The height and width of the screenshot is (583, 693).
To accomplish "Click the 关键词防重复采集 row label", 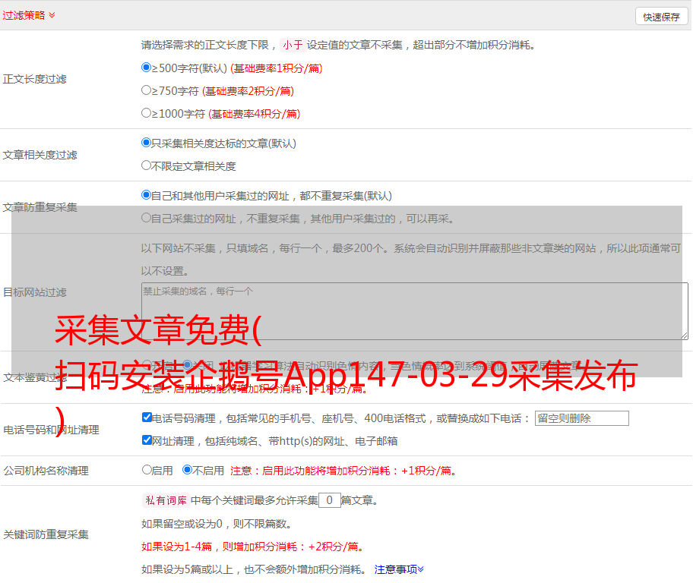I will 46,535.
